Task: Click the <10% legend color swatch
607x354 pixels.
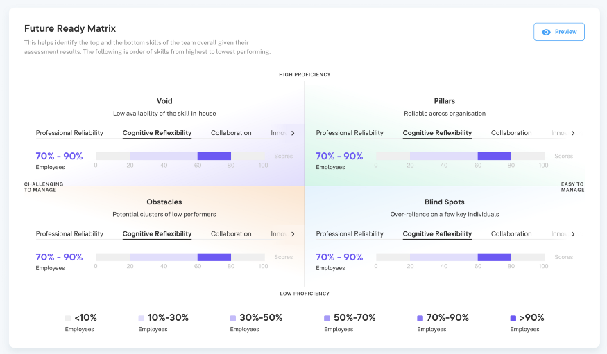Action: coord(68,319)
